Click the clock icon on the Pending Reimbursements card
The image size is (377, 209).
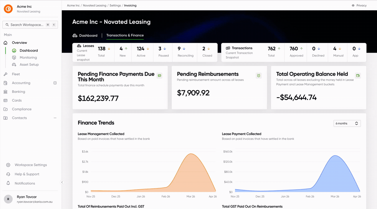[259, 76]
